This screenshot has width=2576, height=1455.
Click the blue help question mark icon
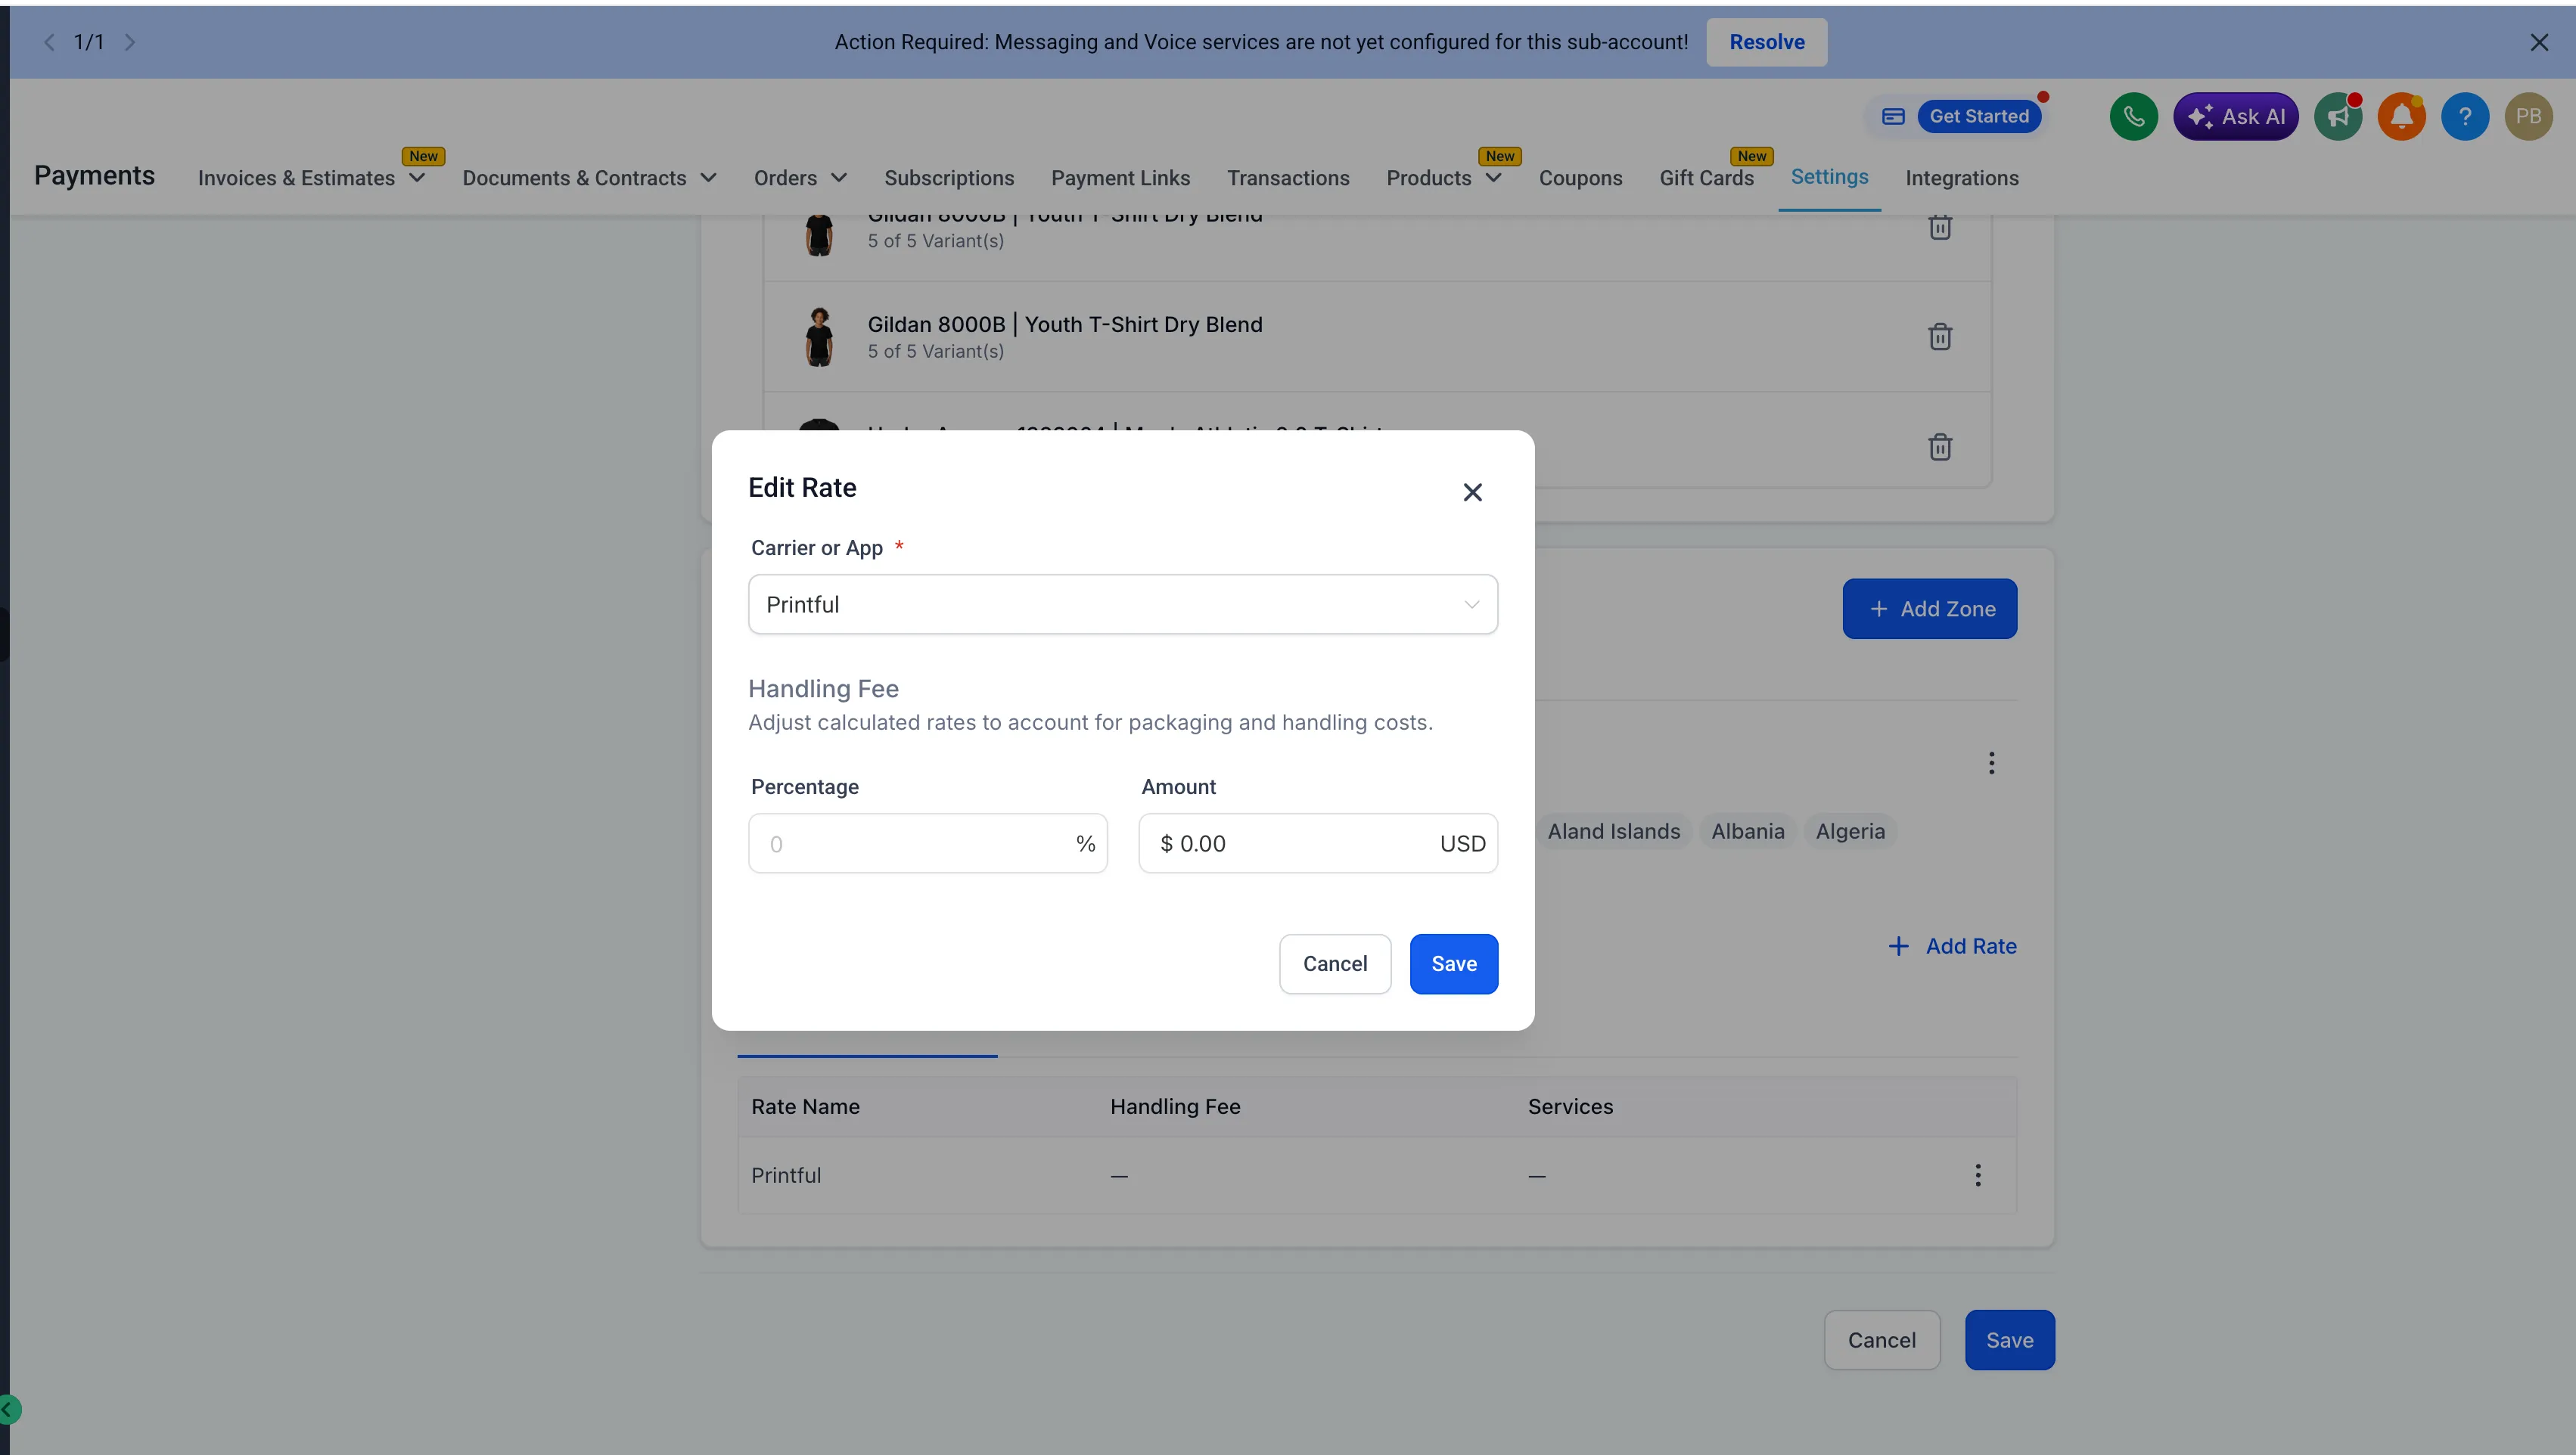[x=2464, y=117]
